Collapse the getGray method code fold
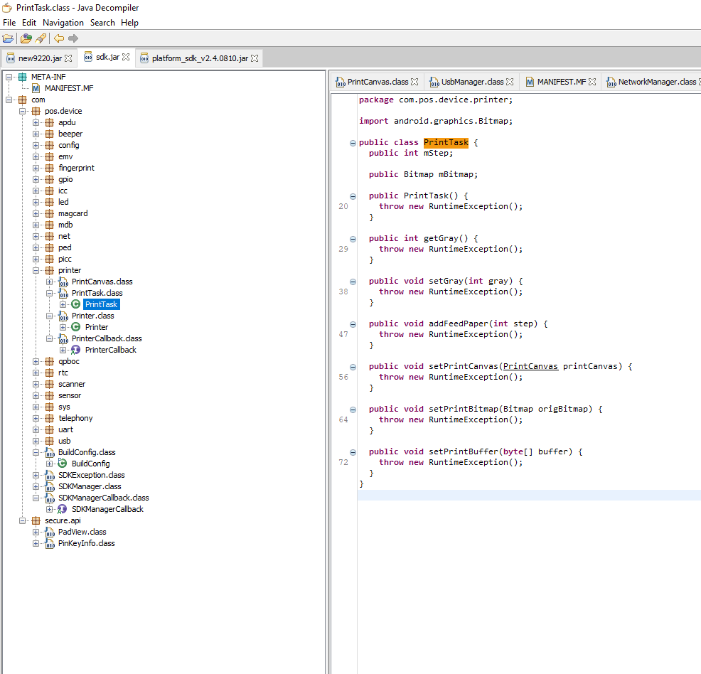Image resolution: width=701 pixels, height=674 pixels. (x=353, y=238)
